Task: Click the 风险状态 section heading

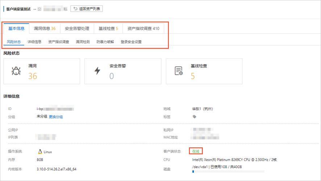Action: [12, 53]
